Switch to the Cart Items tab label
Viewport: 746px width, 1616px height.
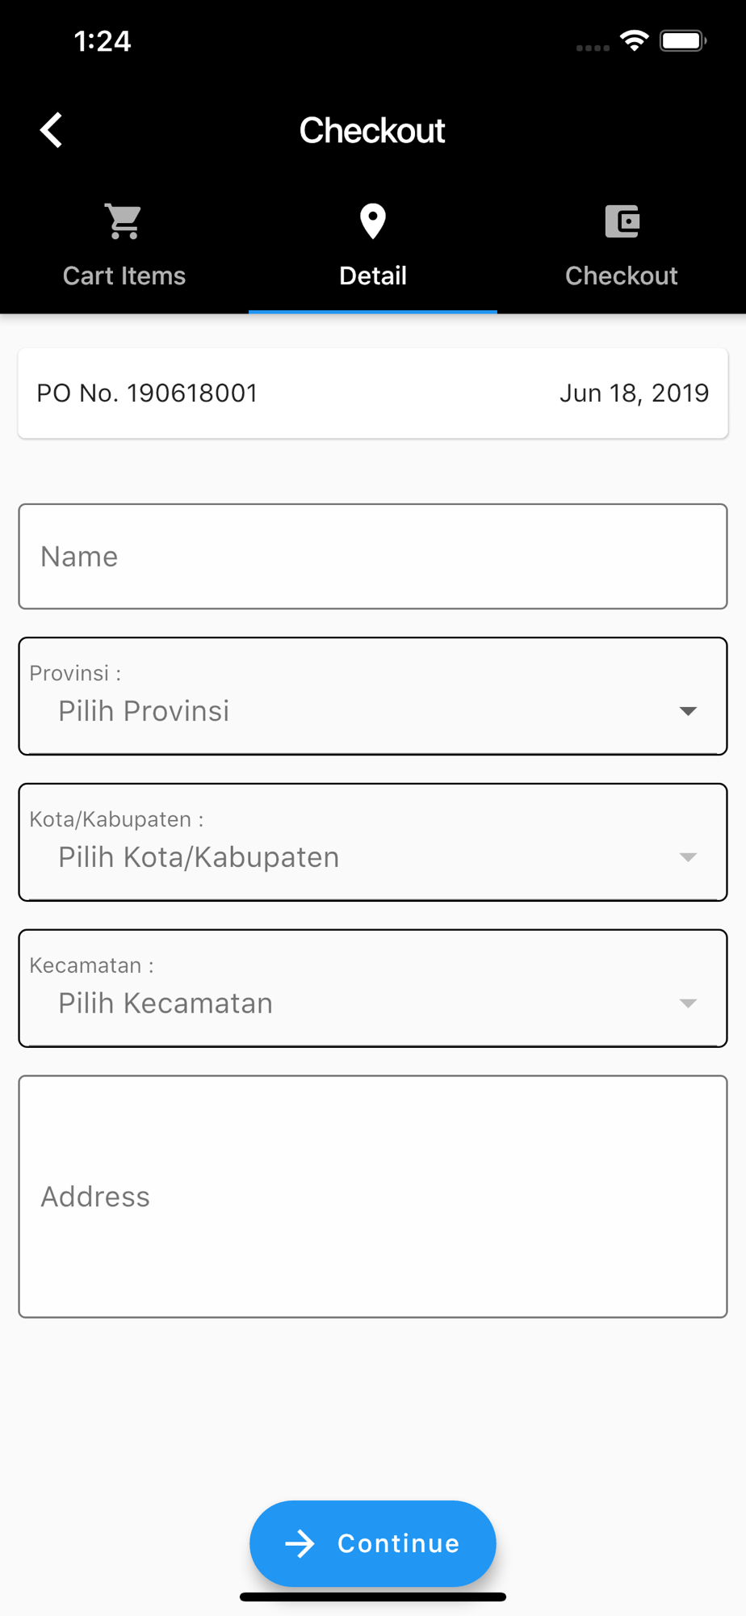click(x=124, y=276)
